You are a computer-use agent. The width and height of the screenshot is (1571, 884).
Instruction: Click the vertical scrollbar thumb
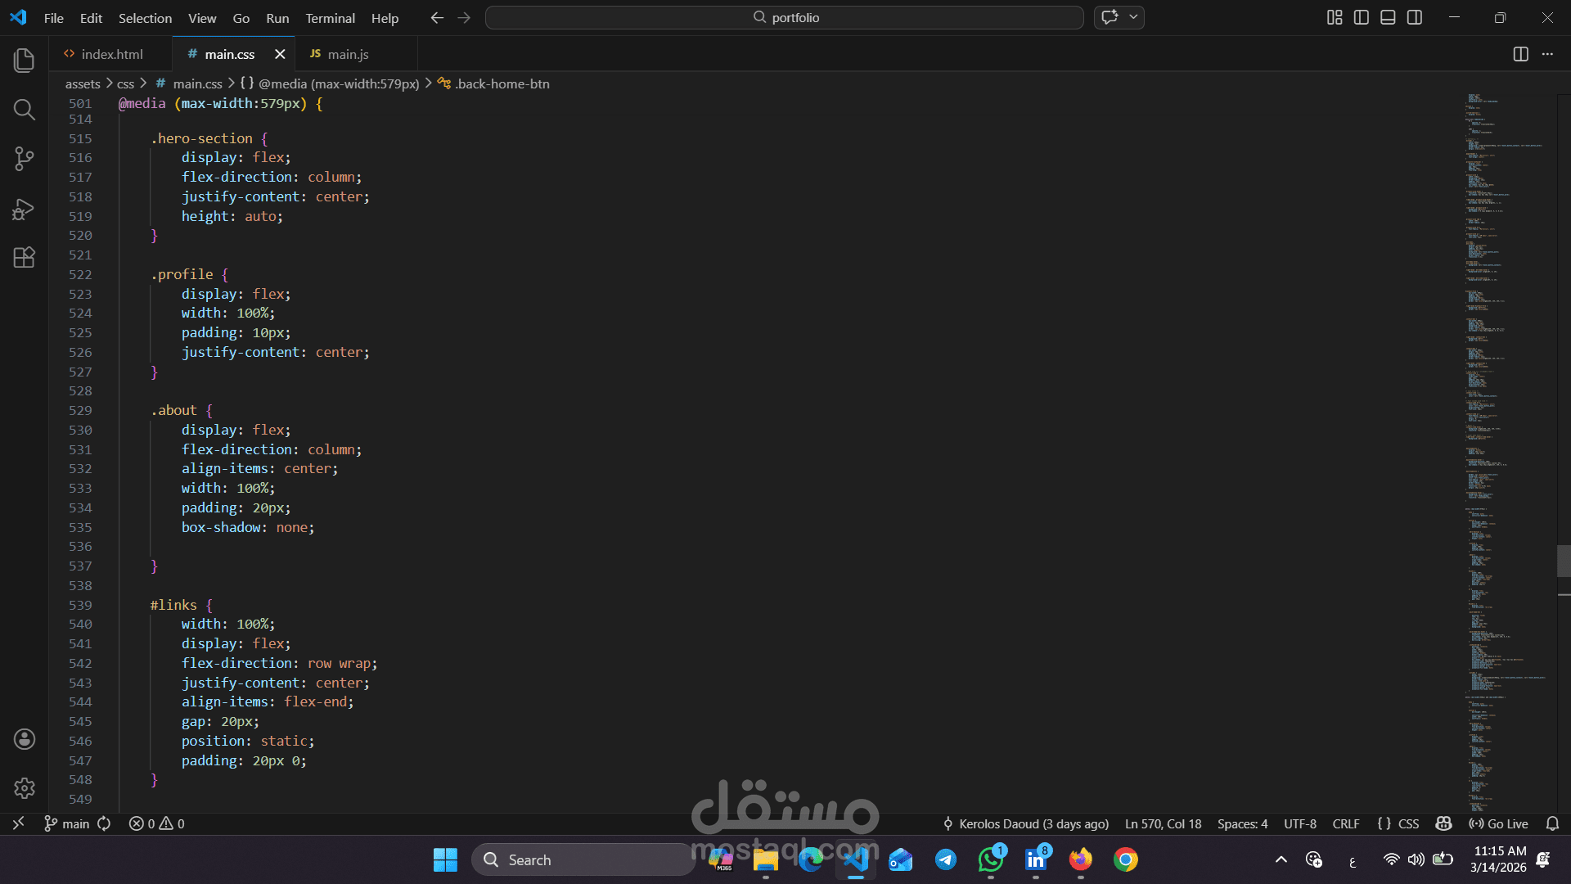1563,561
